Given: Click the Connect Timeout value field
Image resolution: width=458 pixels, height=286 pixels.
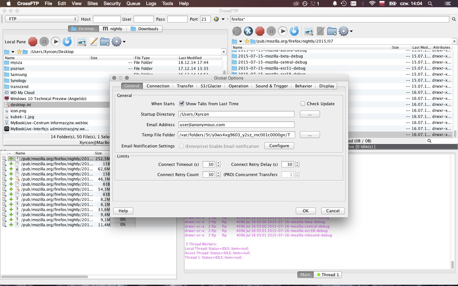Looking at the screenshot, I should tap(209, 164).
